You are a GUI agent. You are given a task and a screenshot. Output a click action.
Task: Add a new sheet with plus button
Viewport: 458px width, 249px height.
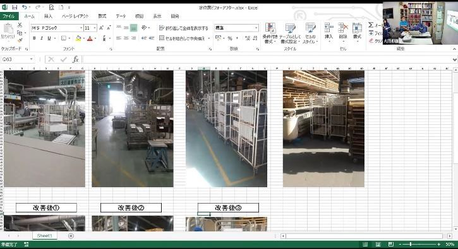71,236
